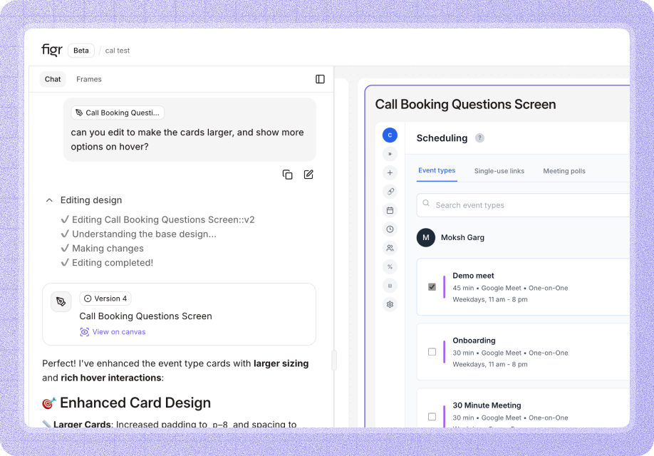This screenshot has width=654, height=456.
Task: Click the blue C avatar in the sidebar
Action: point(390,135)
